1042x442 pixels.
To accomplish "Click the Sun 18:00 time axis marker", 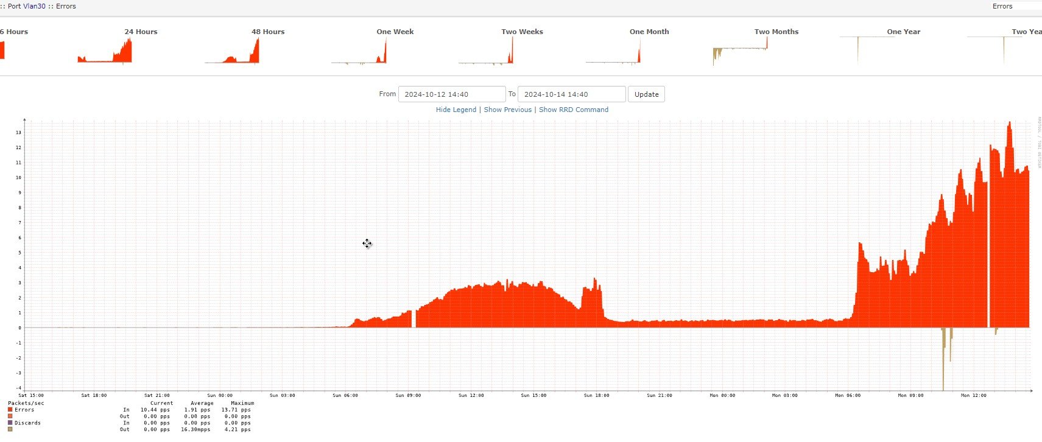I will [x=596, y=395].
